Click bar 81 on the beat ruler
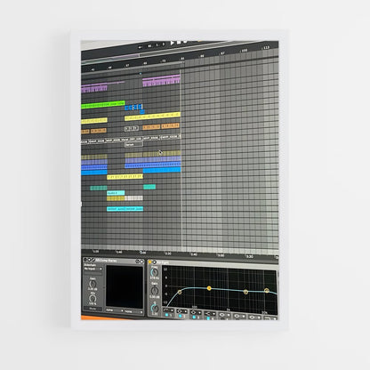This screenshot has width=370, height=370. click(x=182, y=59)
